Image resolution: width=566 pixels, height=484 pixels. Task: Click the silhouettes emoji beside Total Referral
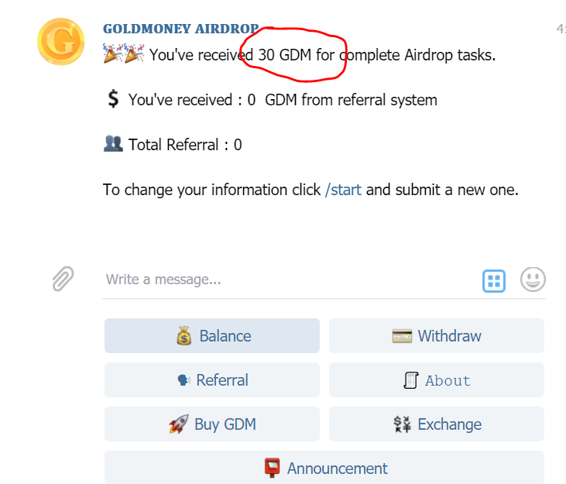tap(113, 144)
